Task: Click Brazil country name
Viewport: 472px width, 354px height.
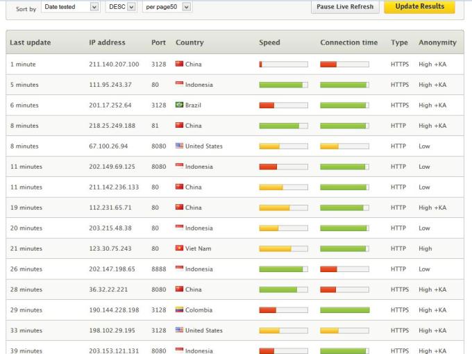Action: click(193, 105)
